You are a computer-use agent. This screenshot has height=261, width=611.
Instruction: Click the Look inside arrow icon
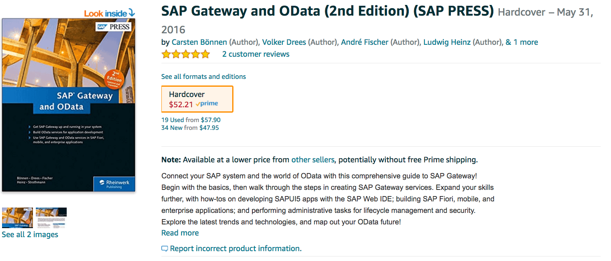[x=131, y=13]
